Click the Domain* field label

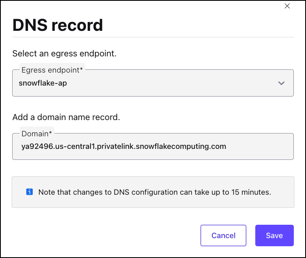pyautogui.click(x=37, y=133)
